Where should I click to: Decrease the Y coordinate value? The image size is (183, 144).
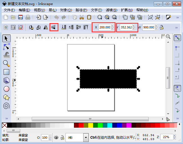134,29
